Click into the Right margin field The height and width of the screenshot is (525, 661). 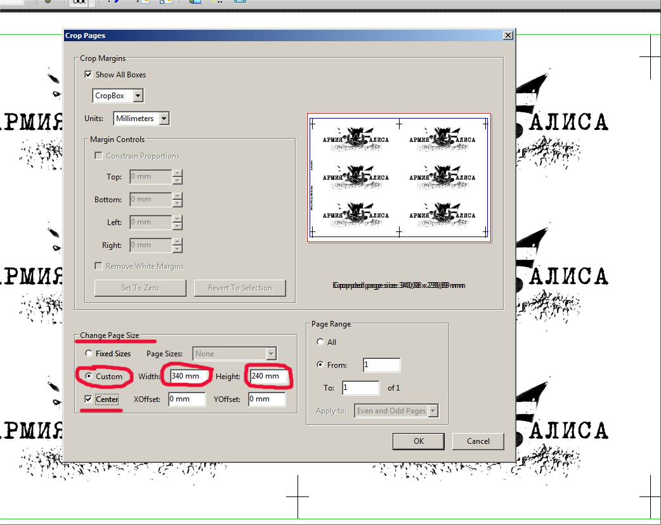[150, 245]
